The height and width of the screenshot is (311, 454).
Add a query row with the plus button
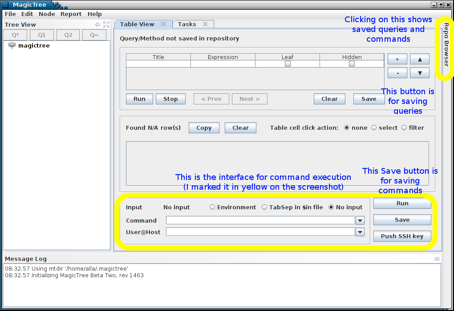coord(397,59)
